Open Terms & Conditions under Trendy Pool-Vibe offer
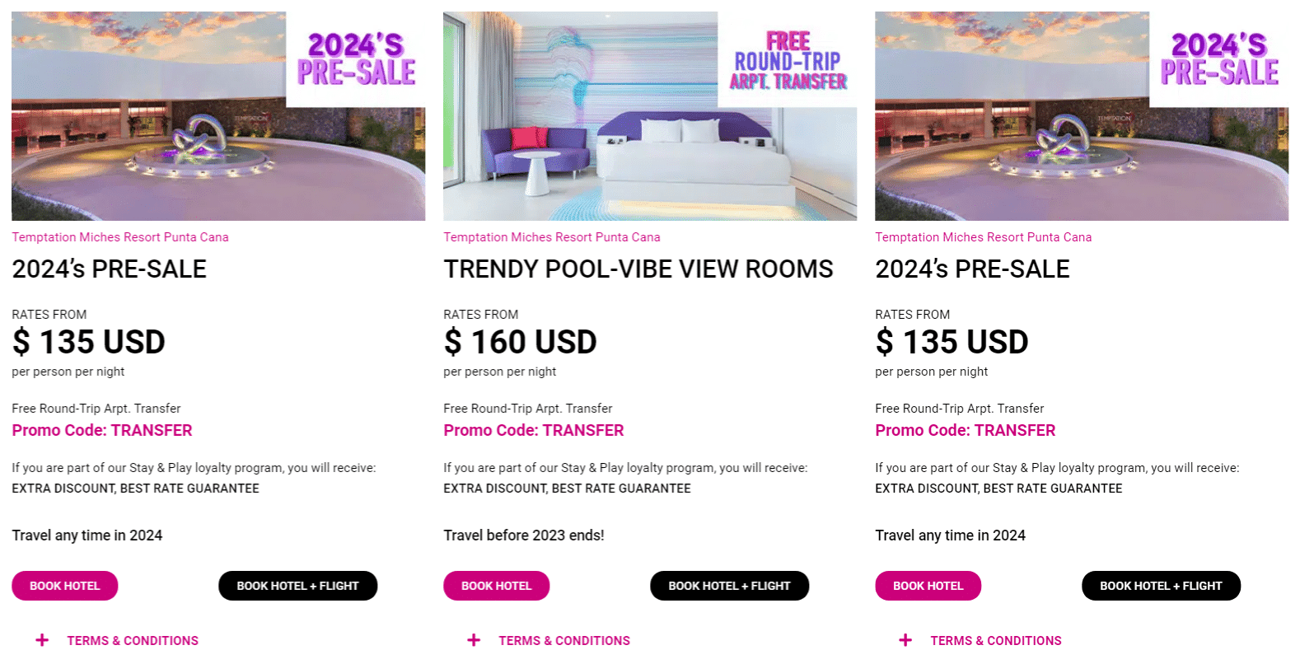 pyautogui.click(x=564, y=640)
